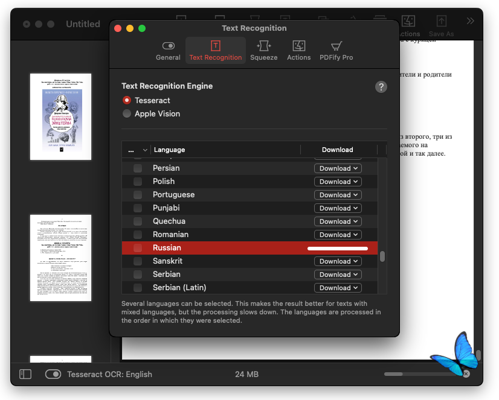Open the Download dropdown for Polish
This screenshot has width=499, height=400.
[x=338, y=182]
